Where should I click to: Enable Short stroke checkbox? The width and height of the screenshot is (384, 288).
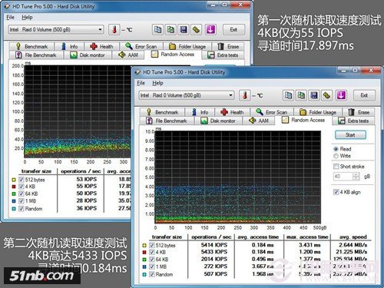(x=336, y=167)
